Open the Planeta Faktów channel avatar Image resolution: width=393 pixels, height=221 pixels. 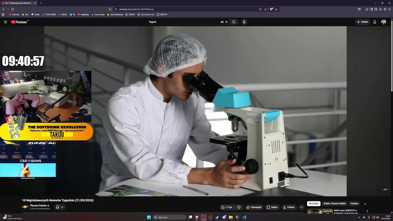(x=25, y=207)
